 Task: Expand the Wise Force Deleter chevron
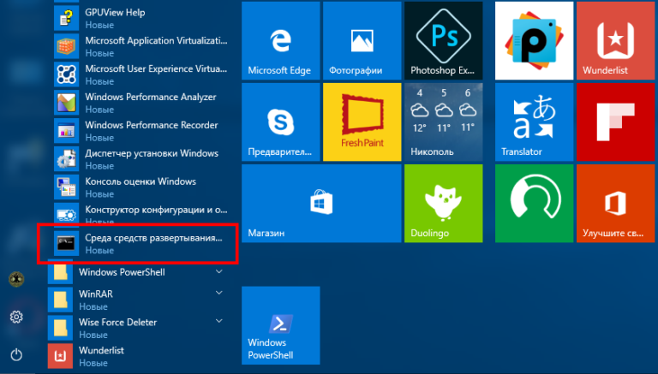point(219,321)
